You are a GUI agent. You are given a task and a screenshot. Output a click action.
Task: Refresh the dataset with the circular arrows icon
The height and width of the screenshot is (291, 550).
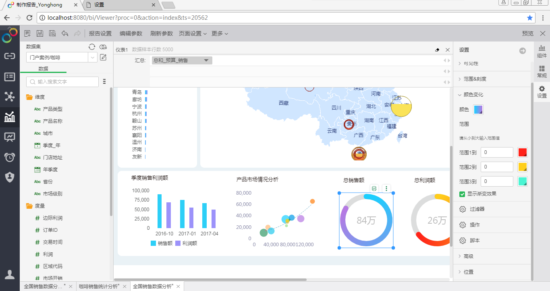point(92,47)
